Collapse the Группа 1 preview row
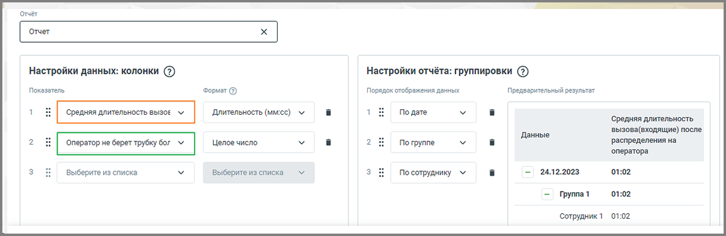This screenshot has height=236, width=726. (547, 194)
